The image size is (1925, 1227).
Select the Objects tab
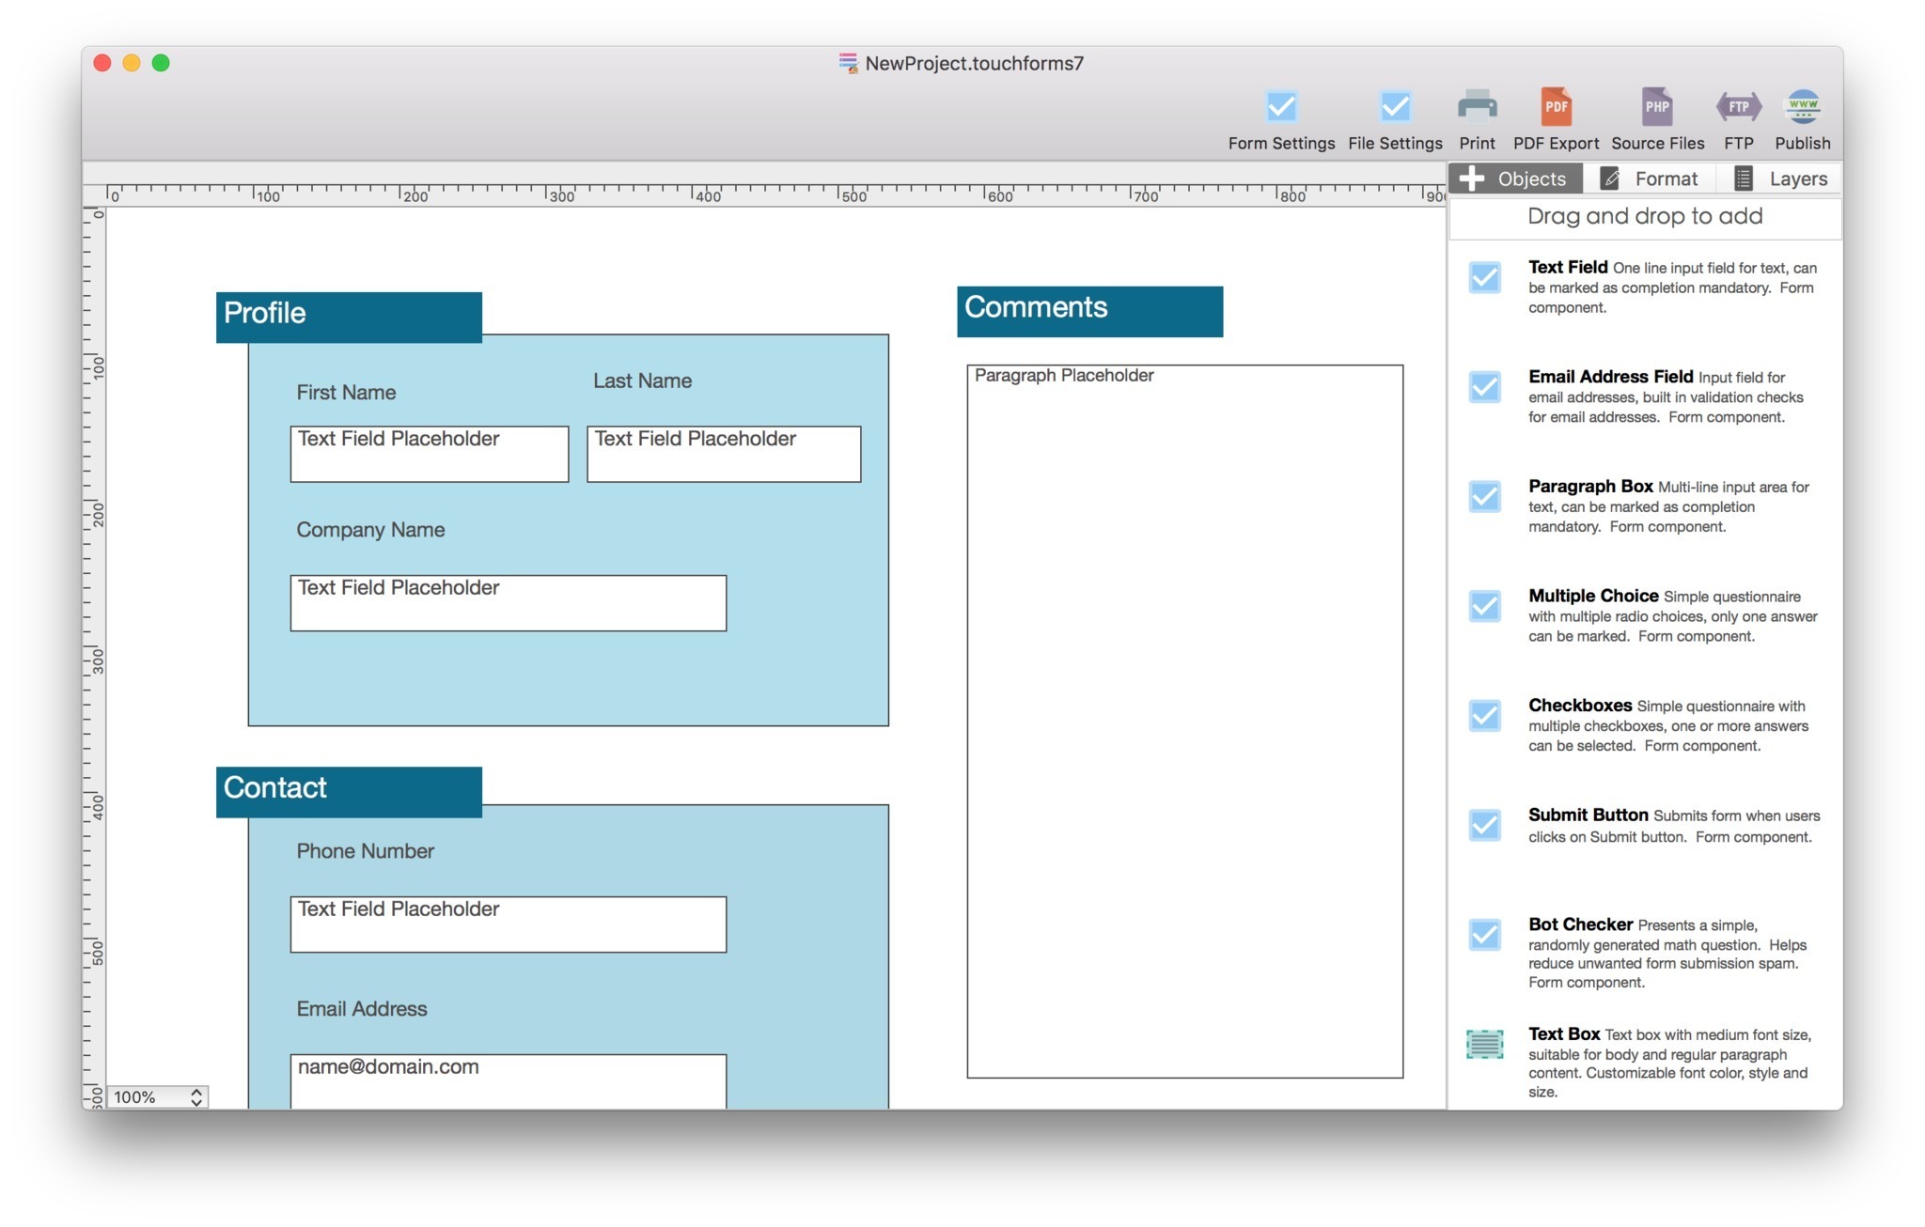point(1514,179)
